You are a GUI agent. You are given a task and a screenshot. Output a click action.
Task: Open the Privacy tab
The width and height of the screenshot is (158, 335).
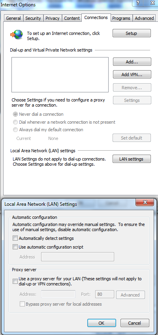tap(53, 18)
